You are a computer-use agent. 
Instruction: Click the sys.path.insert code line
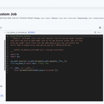[x=39, y=61]
